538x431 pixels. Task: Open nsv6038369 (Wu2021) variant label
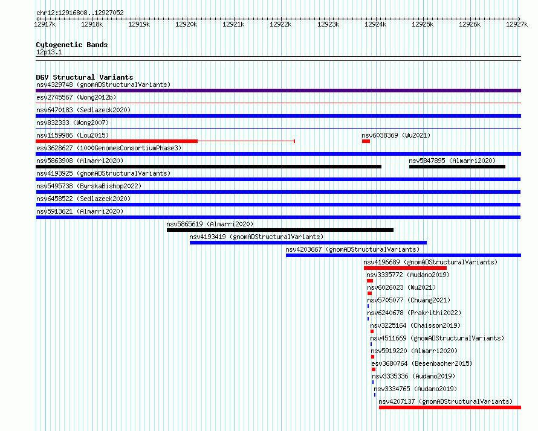396,135
